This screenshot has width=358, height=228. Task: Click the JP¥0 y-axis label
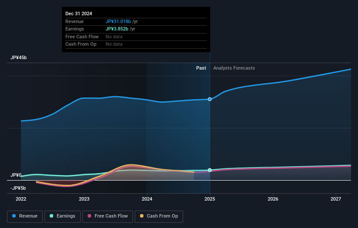click(16, 175)
